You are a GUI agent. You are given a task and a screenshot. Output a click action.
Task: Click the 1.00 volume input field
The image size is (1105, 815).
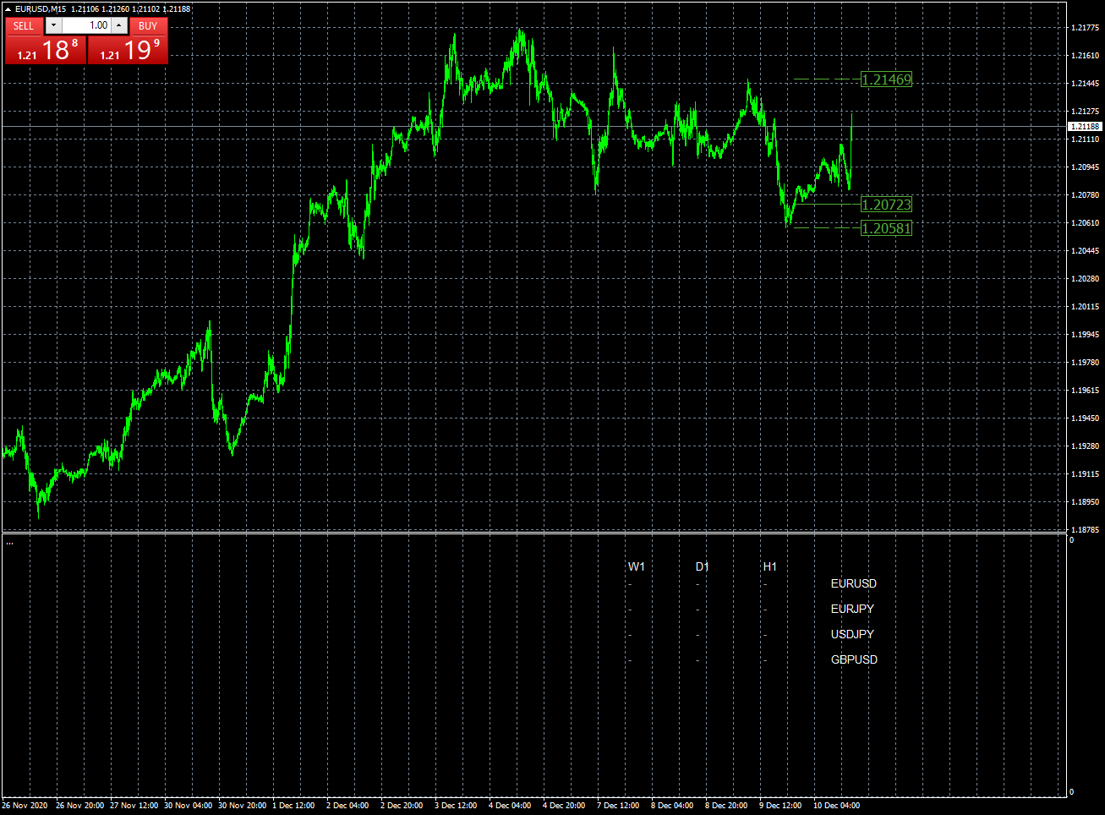coord(86,25)
